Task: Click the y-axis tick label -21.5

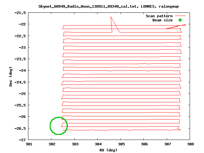Action: [x=20, y=13]
